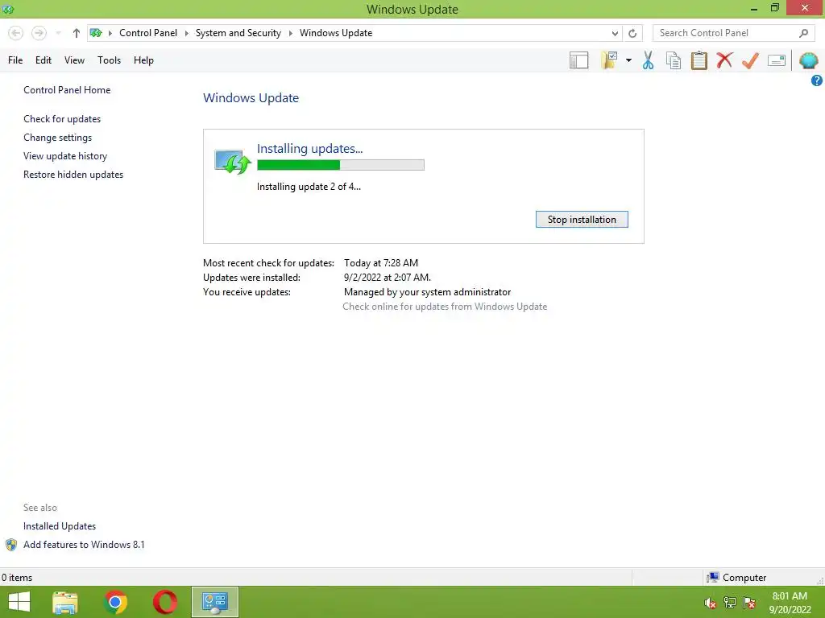Click the shield icon beside Add features
Image resolution: width=825 pixels, height=618 pixels.
click(x=11, y=545)
